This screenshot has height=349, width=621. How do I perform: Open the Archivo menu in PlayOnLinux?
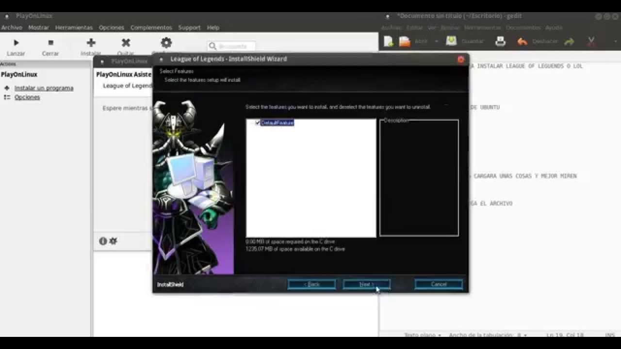12,28
